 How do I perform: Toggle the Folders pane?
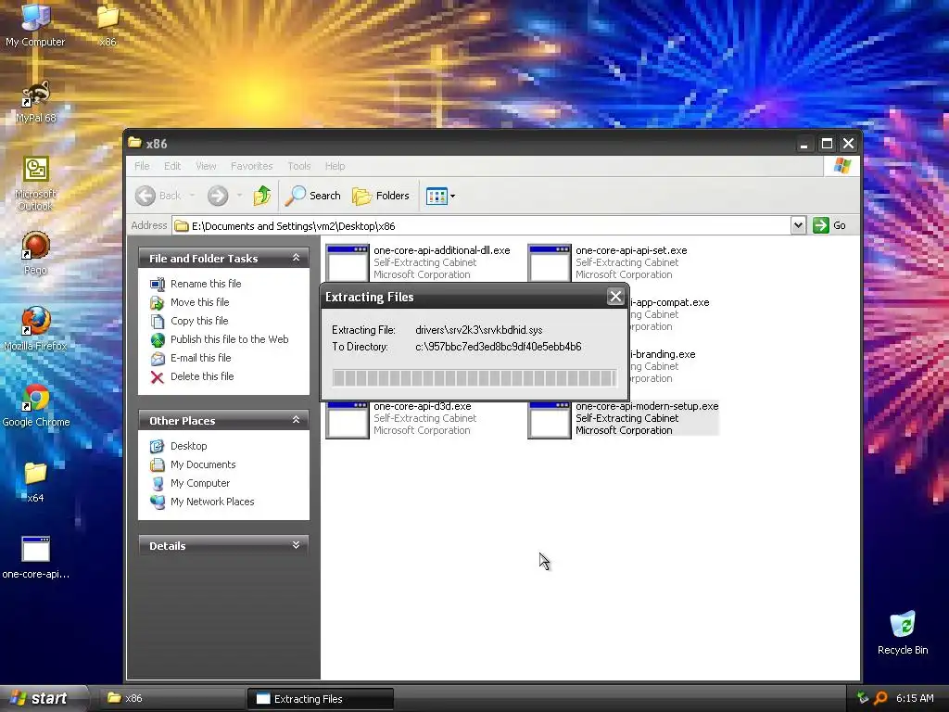(381, 196)
